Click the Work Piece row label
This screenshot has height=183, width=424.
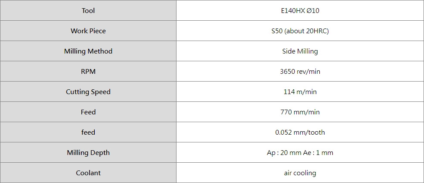88,31
